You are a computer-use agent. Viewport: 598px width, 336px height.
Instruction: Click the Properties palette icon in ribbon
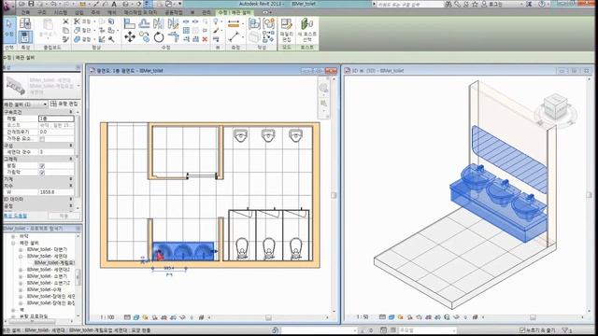click(25, 36)
